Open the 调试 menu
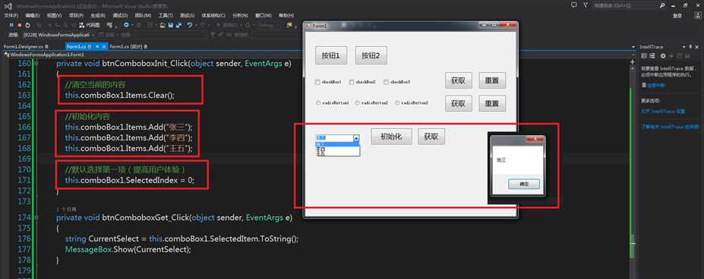The image size is (704, 279). [120, 15]
